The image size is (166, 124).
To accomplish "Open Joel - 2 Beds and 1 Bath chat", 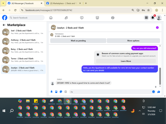I will [23, 32].
